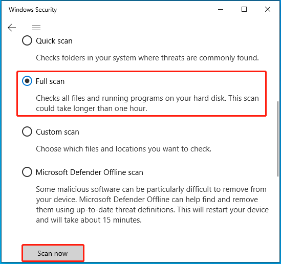Minimize the Windows Security window
The image size is (281, 264).
(221, 9)
